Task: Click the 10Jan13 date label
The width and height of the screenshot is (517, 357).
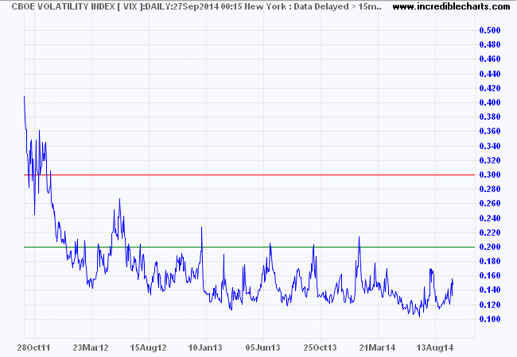Action: tap(205, 347)
